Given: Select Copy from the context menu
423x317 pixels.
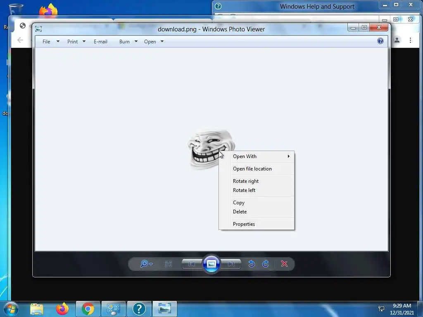Looking at the screenshot, I should (x=257, y=202).
